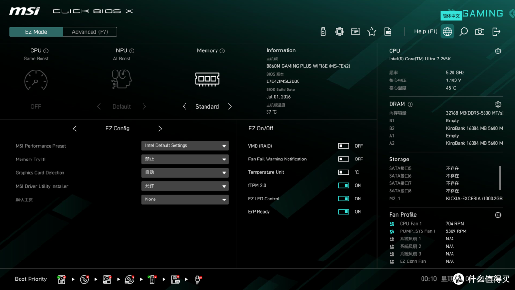Open MSI Performance Preset dropdown
Screen dimensions: 515x290
pyautogui.click(x=185, y=146)
